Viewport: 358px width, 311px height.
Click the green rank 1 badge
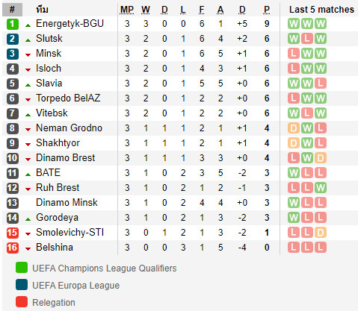click(13, 24)
